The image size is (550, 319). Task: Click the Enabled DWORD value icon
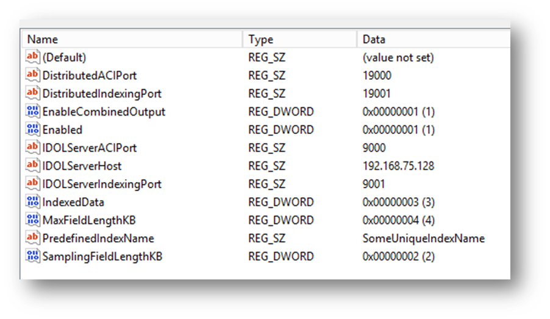click(x=32, y=130)
